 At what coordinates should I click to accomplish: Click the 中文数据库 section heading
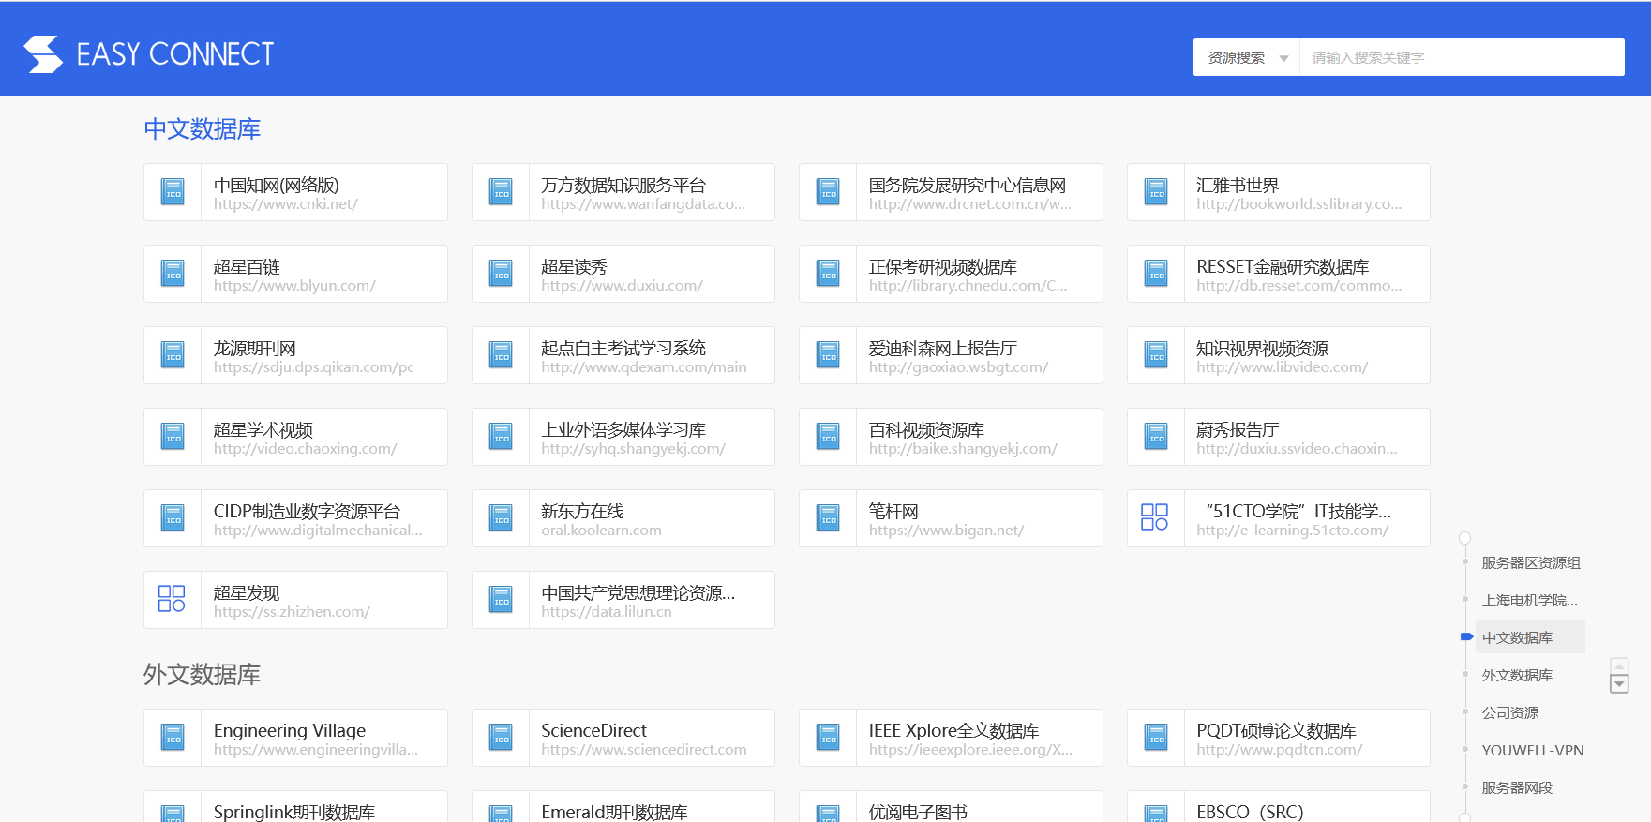202,128
